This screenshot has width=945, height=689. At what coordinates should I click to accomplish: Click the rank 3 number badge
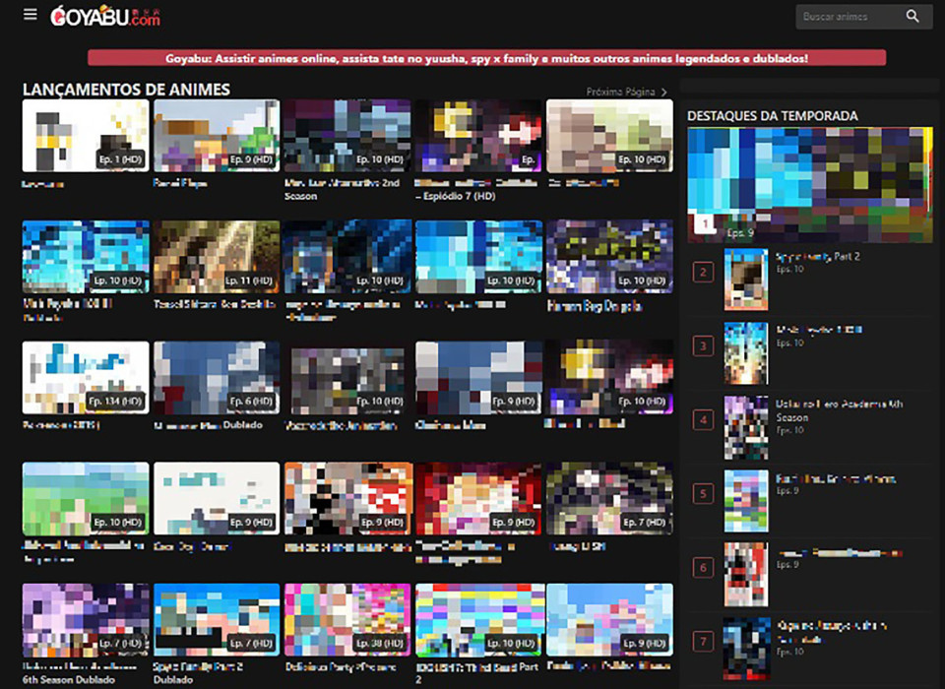click(x=703, y=346)
